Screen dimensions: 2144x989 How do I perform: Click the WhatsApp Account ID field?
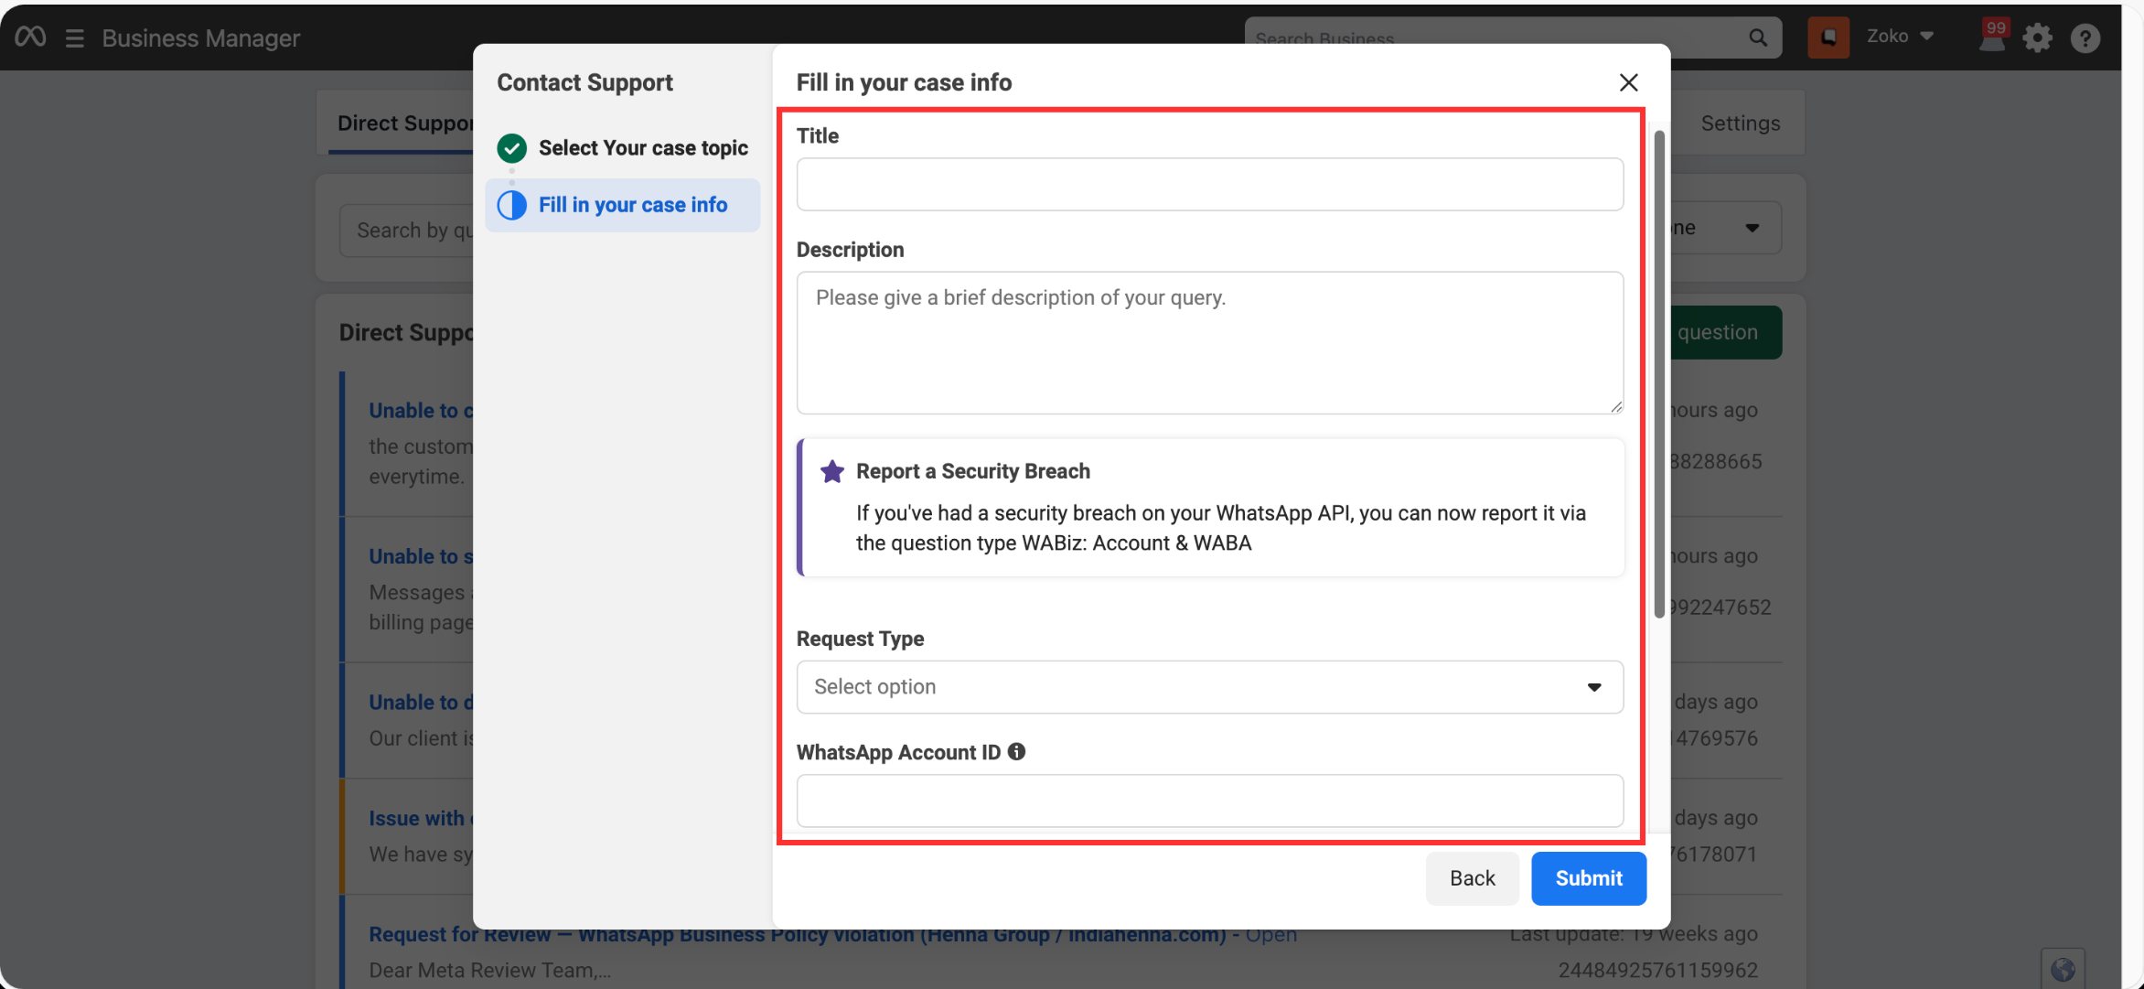tap(1209, 801)
